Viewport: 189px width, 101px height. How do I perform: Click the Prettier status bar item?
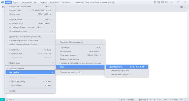click(173, 99)
